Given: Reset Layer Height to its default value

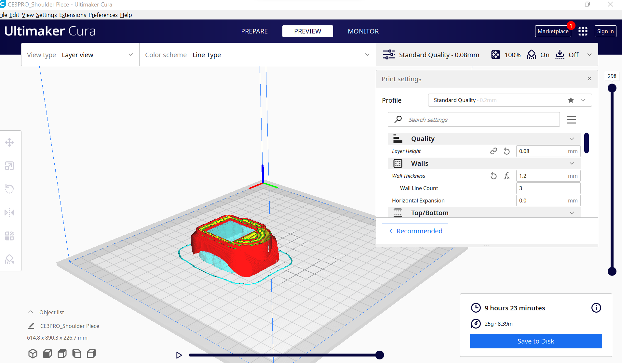Looking at the screenshot, I should point(507,151).
